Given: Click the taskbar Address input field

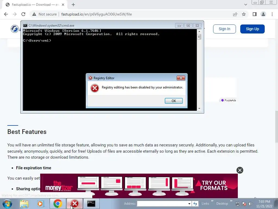Looking at the screenshot, I should coord(163,204).
